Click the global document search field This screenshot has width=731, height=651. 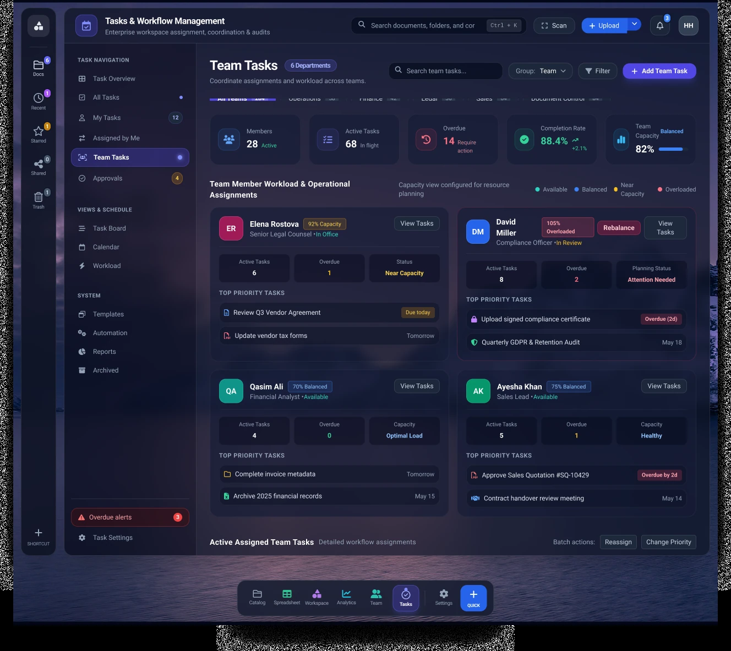[439, 25]
